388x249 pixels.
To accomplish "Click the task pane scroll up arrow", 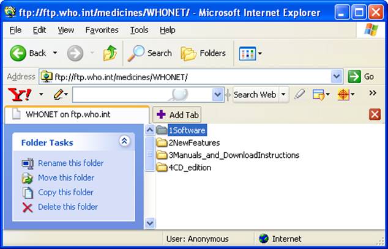I will [150, 130].
